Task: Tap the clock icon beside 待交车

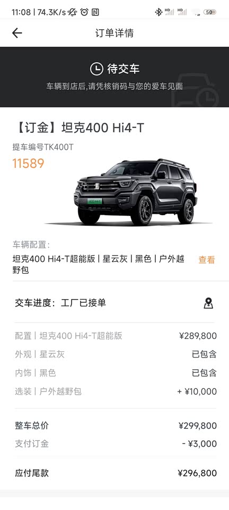Action: click(x=96, y=69)
